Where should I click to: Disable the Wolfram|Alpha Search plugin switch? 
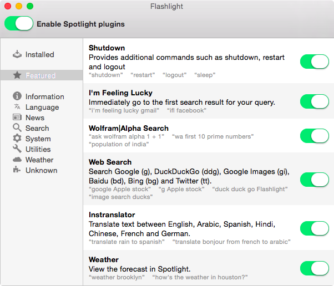(315, 135)
